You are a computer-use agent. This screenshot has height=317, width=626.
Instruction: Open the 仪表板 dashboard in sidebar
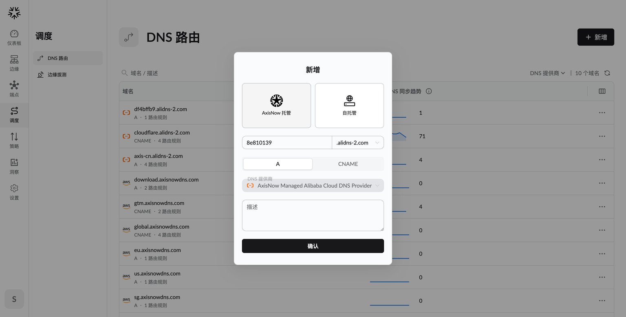click(x=14, y=38)
